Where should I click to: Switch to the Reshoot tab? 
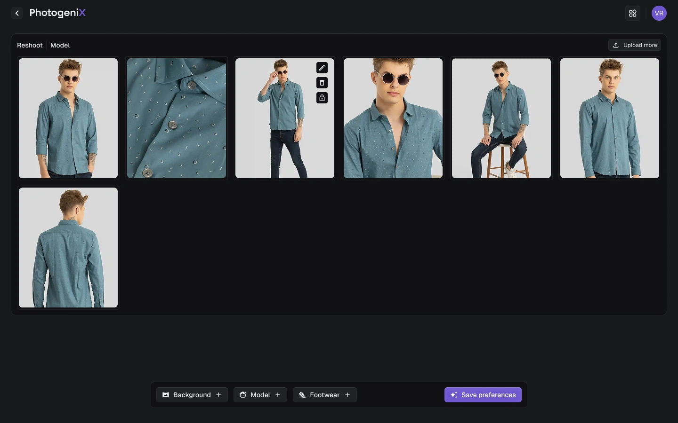click(30, 45)
